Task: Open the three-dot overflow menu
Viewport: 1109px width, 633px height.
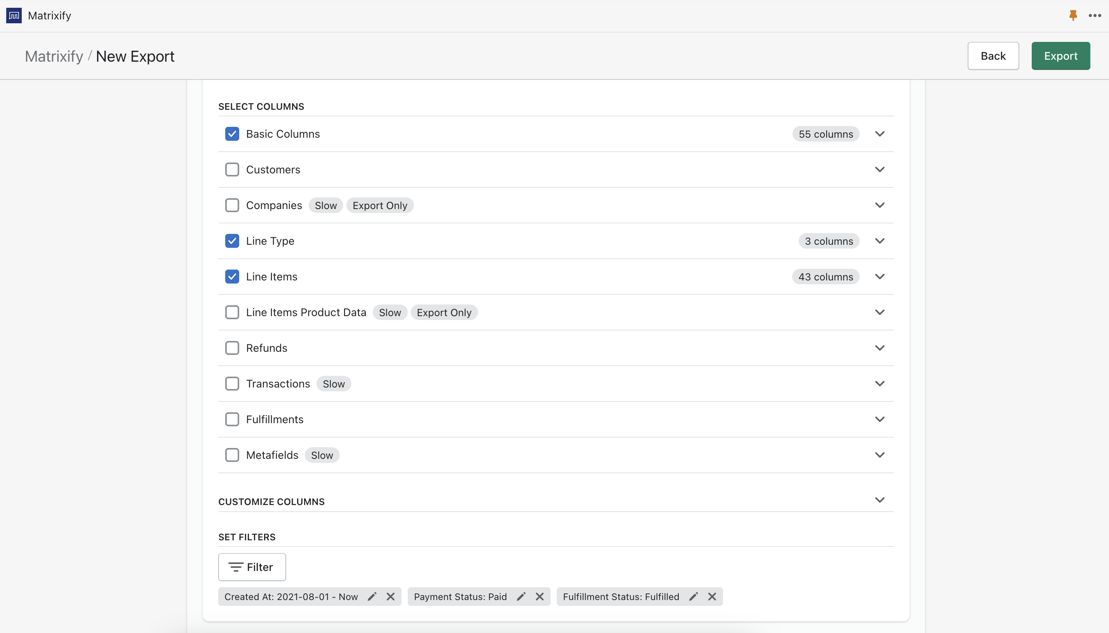Action: tap(1094, 15)
